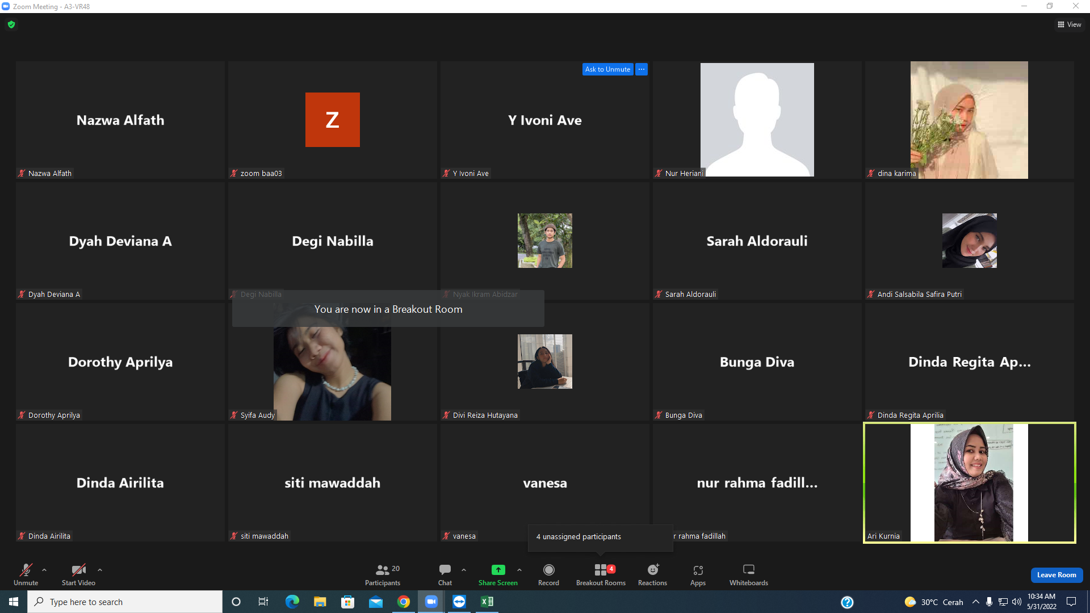Open File Explorer from the taskbar
This screenshot has width=1090, height=613.
(320, 602)
